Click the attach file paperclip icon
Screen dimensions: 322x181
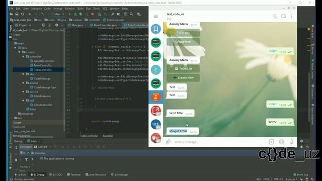point(168,142)
